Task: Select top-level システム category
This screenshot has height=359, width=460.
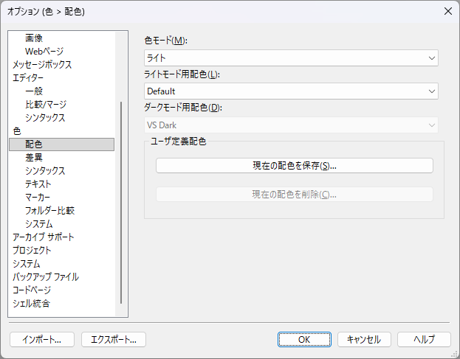Action: [26, 264]
